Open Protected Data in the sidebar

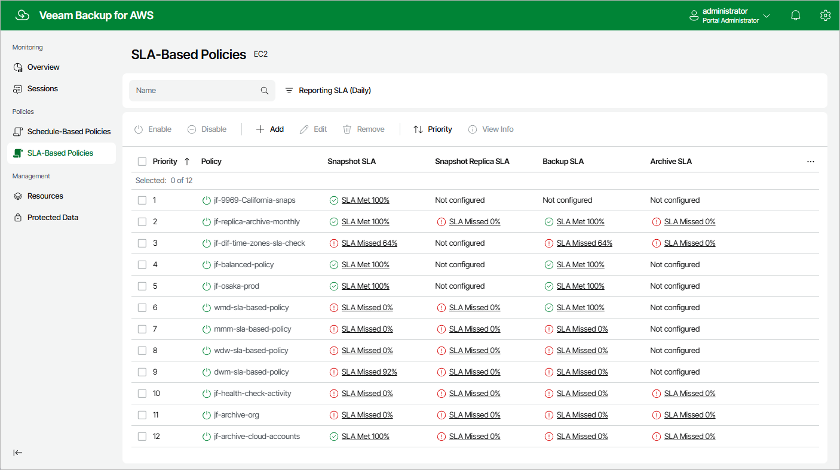[x=53, y=217]
